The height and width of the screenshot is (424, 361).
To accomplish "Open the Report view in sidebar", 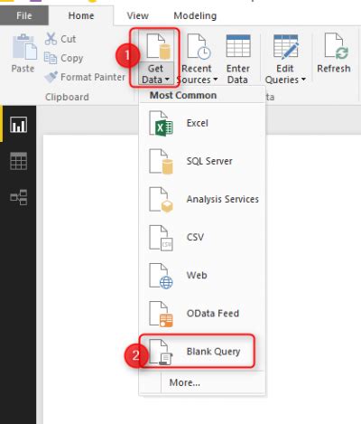I will (18, 125).
